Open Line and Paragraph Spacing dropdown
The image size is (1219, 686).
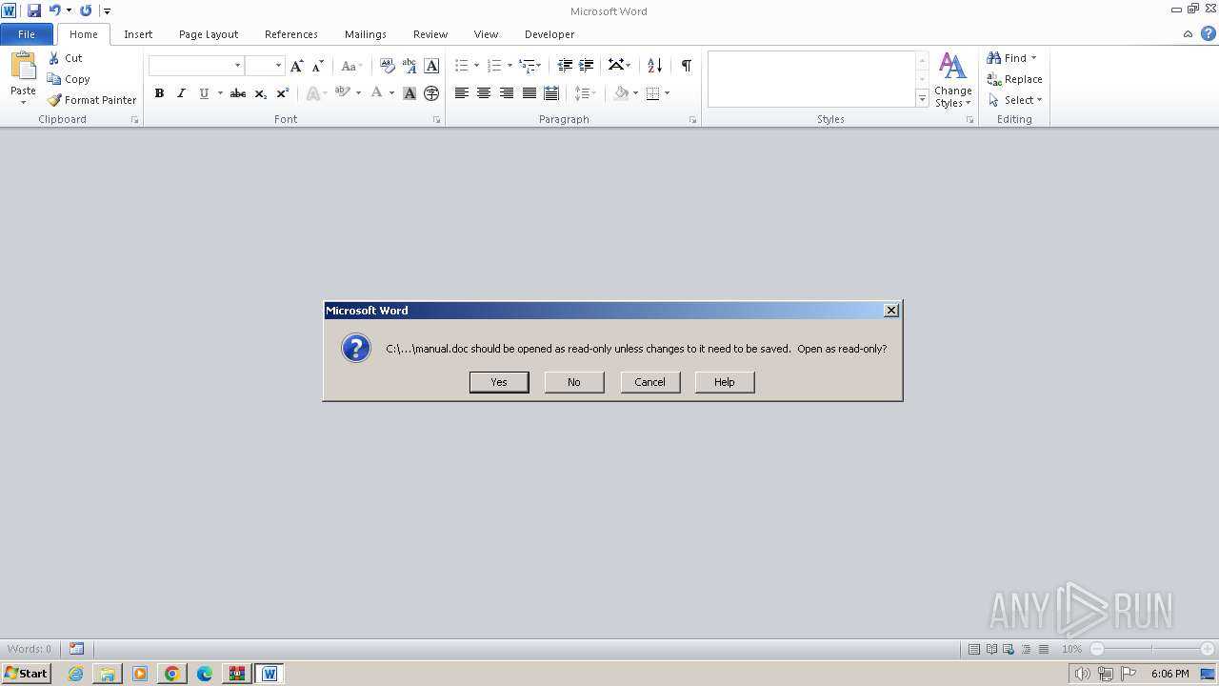click(585, 93)
